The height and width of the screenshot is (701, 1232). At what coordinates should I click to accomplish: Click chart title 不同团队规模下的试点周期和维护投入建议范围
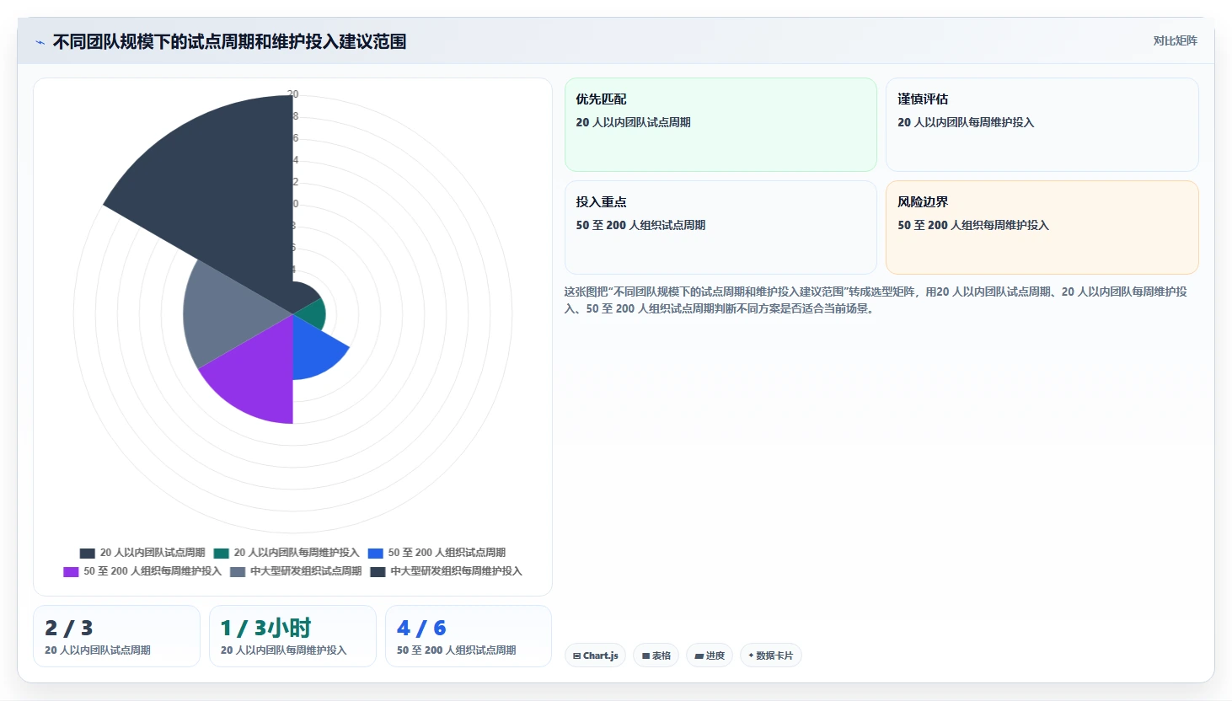tap(229, 41)
